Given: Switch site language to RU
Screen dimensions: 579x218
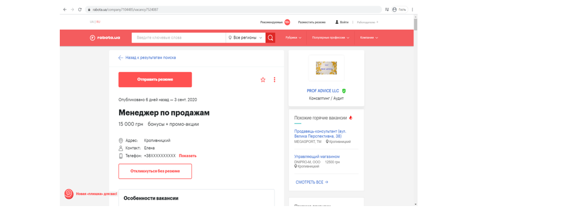Looking at the screenshot, I should (x=99, y=22).
